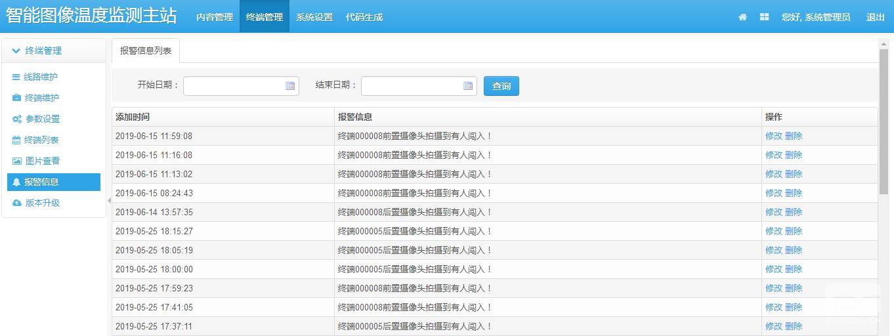Click the 退出 logout link
The image size is (894, 336).
(876, 17)
